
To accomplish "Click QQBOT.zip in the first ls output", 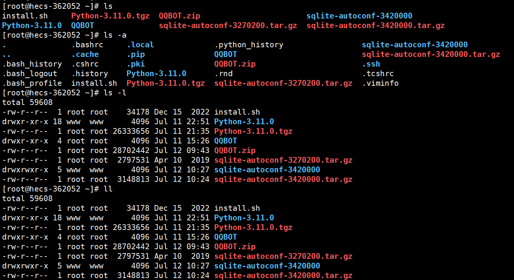I will tap(180, 16).
